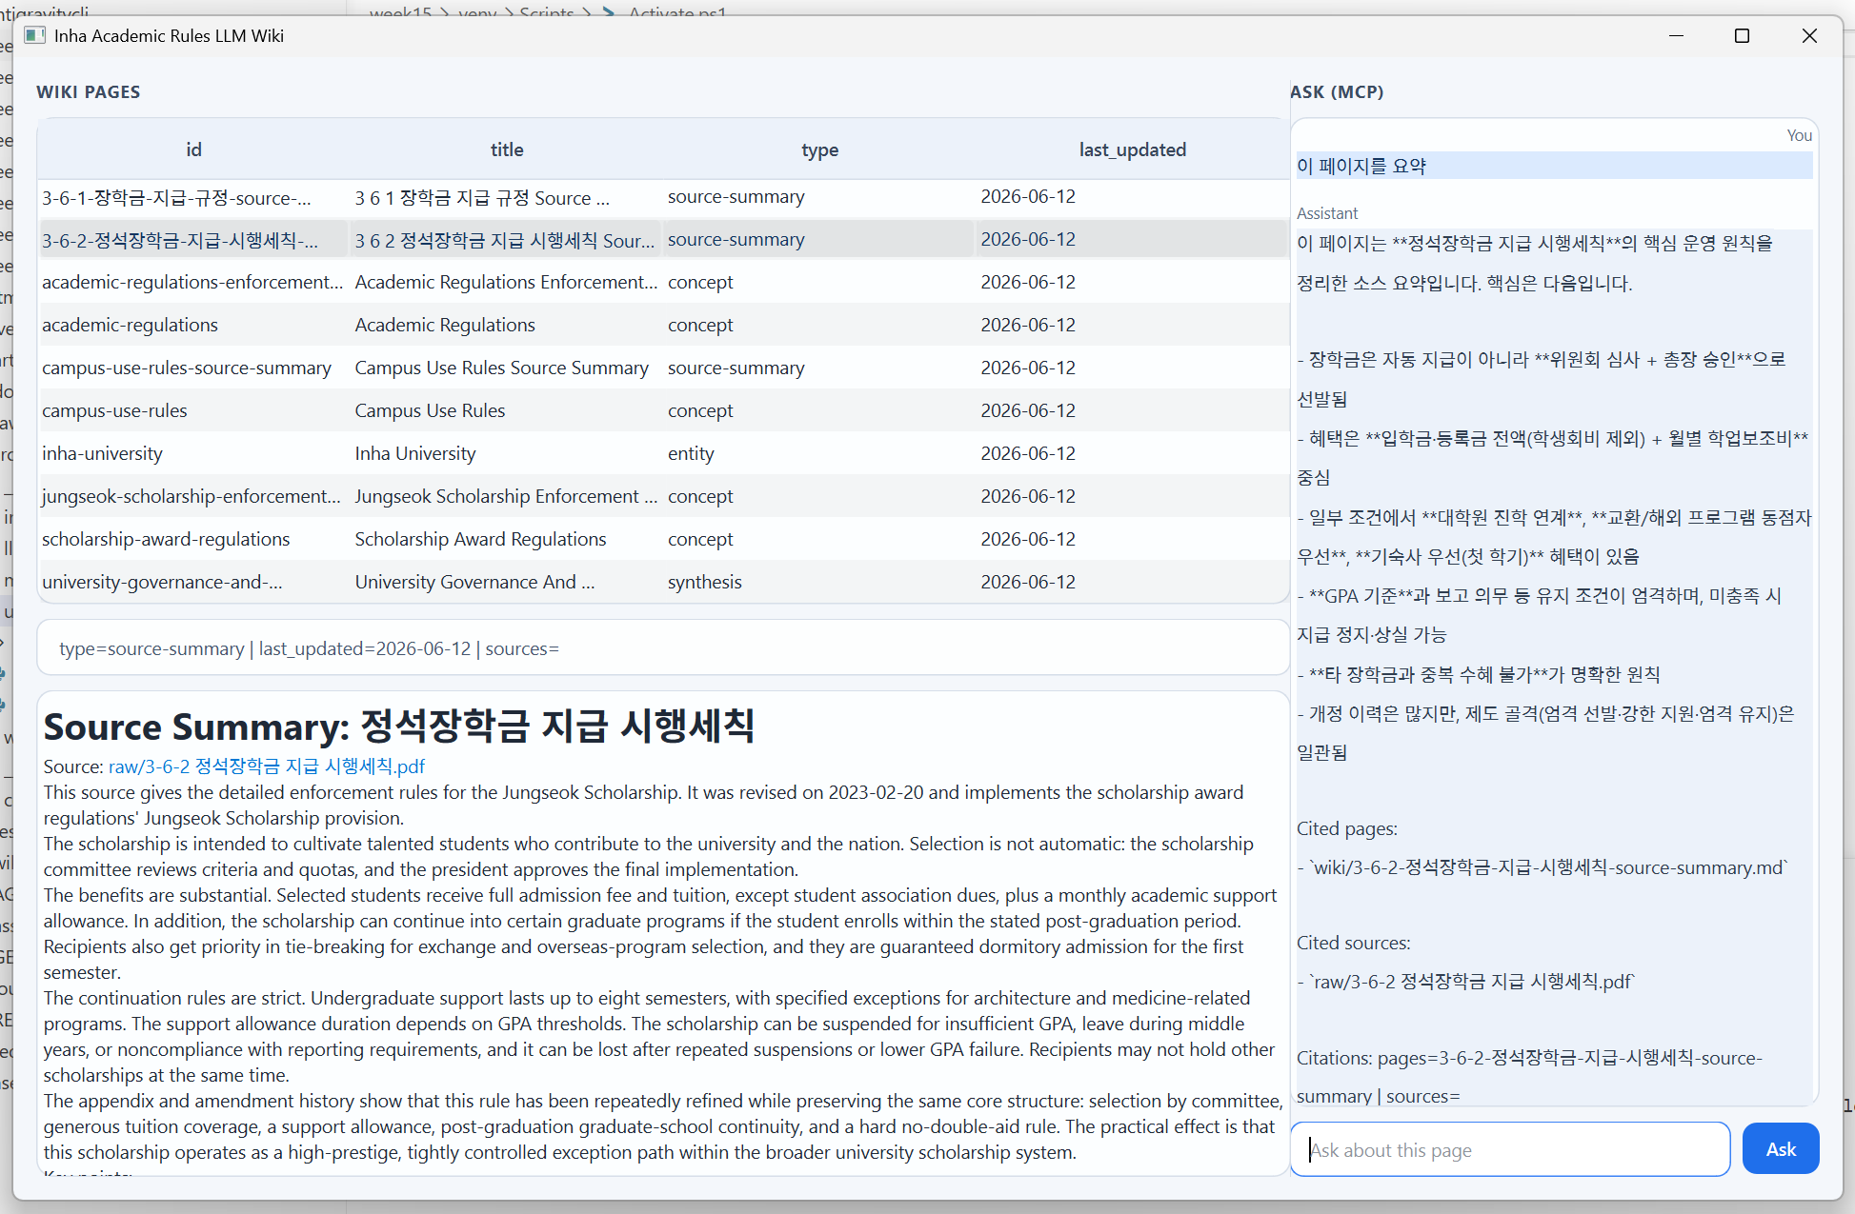Image resolution: width=1855 pixels, height=1214 pixels.
Task: Click the 'Cited sources:' line in chat
Action: pos(1353,944)
